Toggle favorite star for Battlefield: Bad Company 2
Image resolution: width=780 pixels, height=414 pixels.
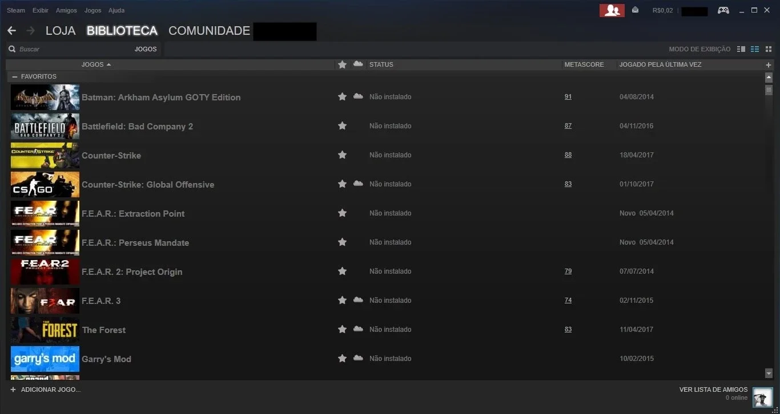tap(342, 125)
